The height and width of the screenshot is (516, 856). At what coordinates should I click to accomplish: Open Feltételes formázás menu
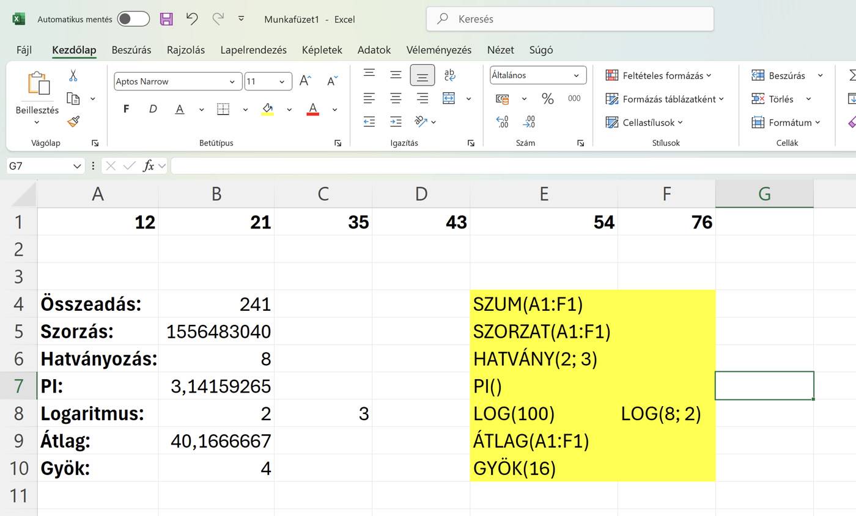point(659,76)
